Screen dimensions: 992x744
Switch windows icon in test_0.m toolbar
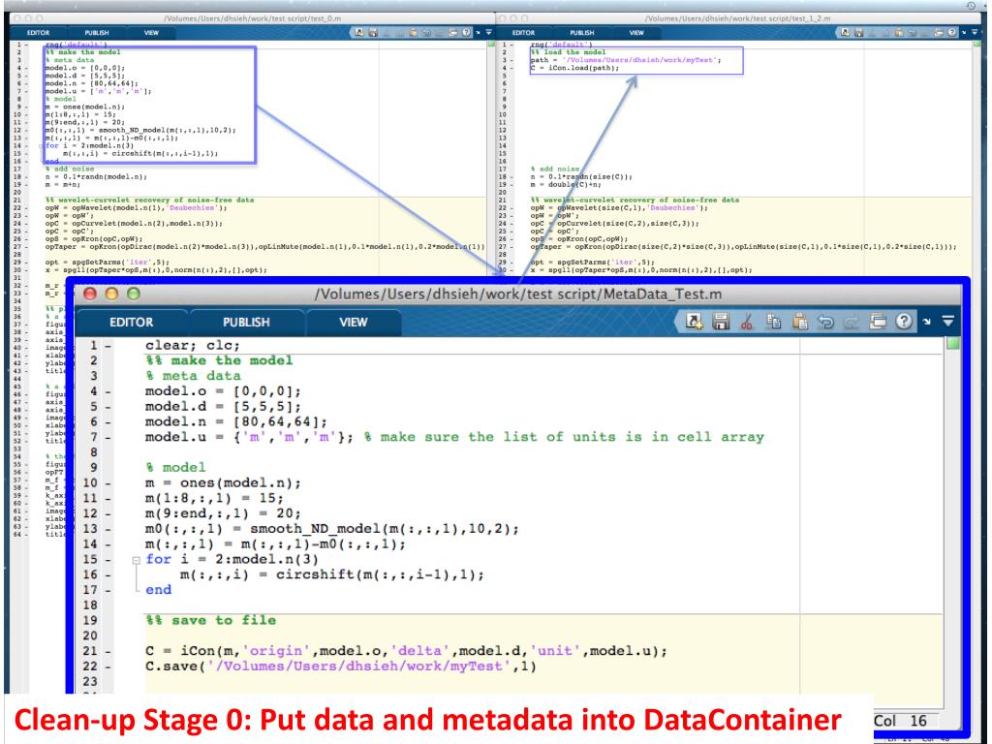coord(453,32)
